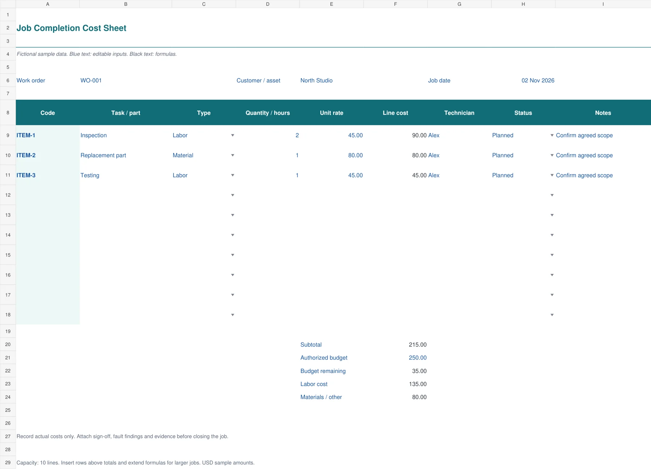Select the Authorized budget value 250.00
The image size is (651, 469).
pyautogui.click(x=395, y=358)
